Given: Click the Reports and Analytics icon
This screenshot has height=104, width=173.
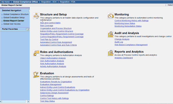Looking at the screenshot, I should click(110, 53).
